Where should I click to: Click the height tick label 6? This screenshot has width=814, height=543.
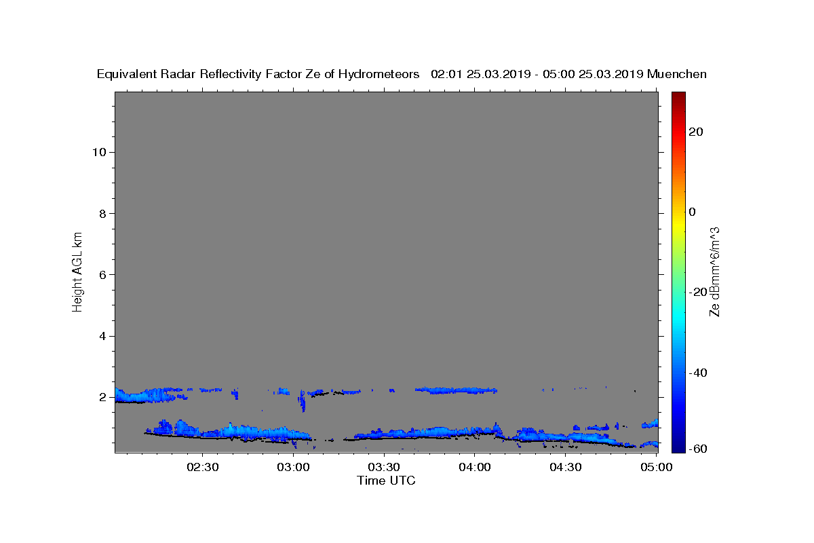pyautogui.click(x=102, y=275)
